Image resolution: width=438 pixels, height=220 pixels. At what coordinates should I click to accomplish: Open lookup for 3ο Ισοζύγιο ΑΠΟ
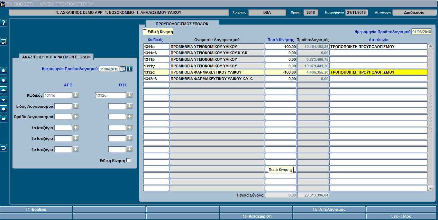click(x=76, y=150)
